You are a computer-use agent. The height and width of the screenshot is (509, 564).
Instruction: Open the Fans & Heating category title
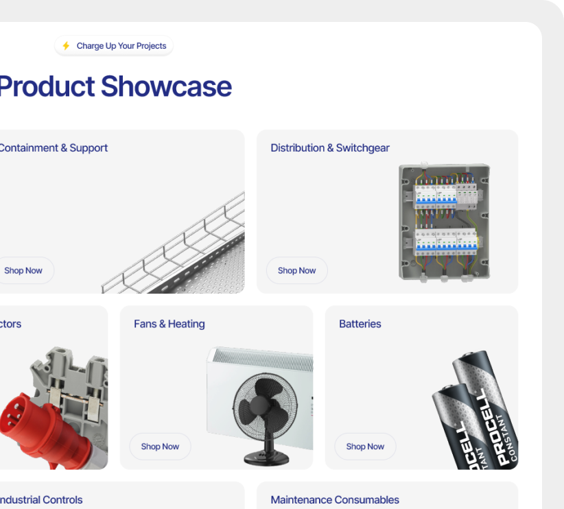[169, 324]
